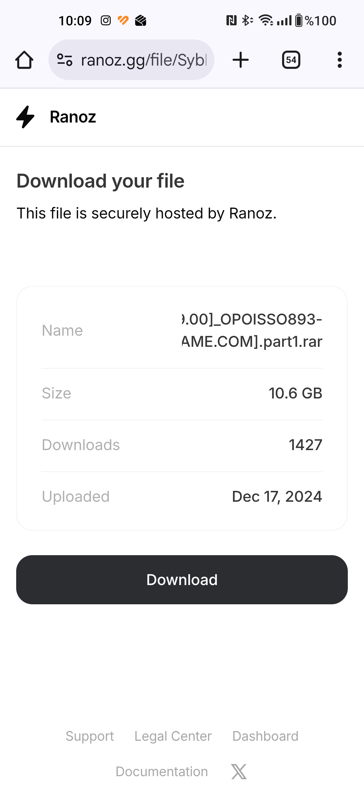Tap the Bluetooth icon in status bar
Image resolution: width=364 pixels, height=802 pixels.
pos(247,21)
